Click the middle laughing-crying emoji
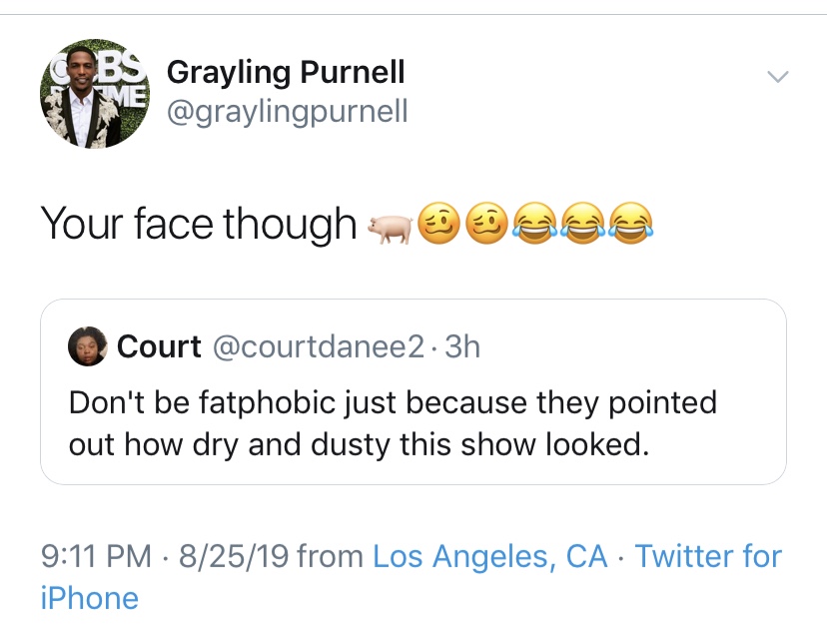This screenshot has width=827, height=641. [582, 224]
